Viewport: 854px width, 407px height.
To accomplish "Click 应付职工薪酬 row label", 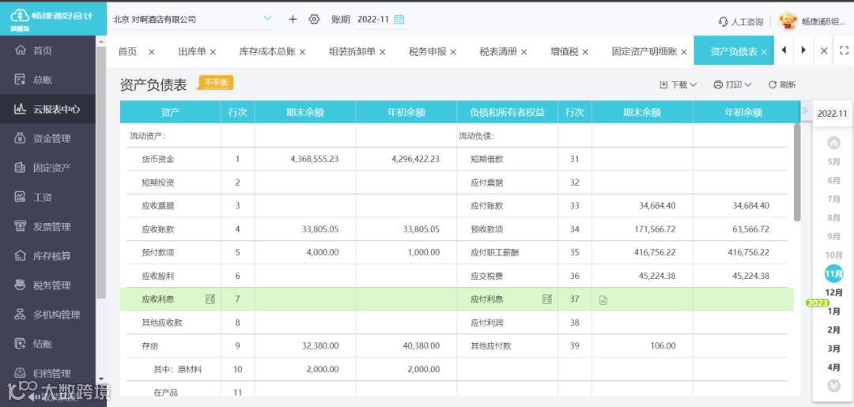I will click(494, 253).
